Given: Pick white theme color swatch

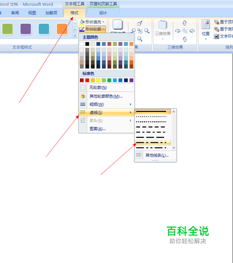Looking at the screenshot, I should [82, 44].
